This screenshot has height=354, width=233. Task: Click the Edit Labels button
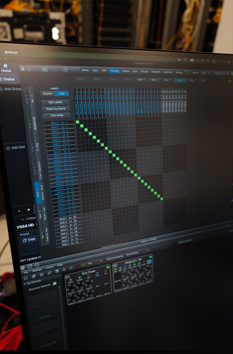pos(55,102)
